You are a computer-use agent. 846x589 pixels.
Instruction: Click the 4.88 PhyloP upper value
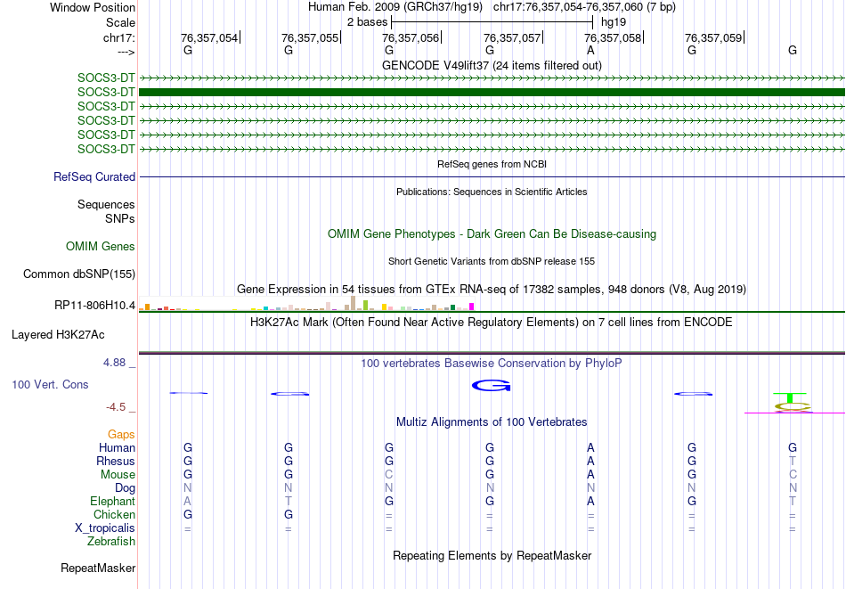click(x=114, y=363)
